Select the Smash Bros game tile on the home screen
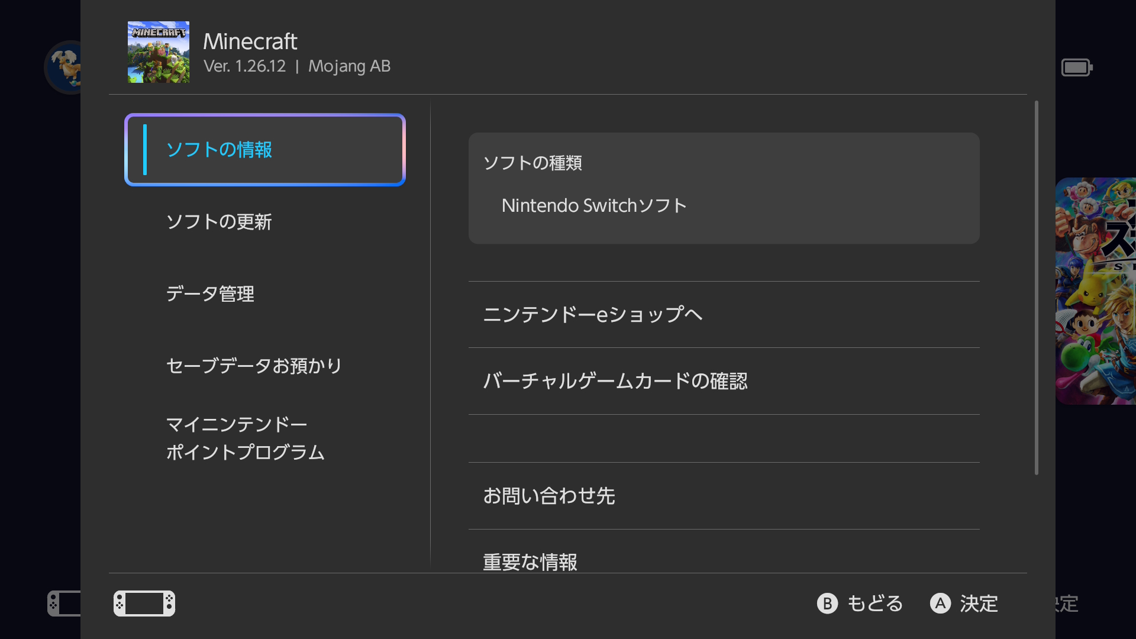 (1096, 291)
